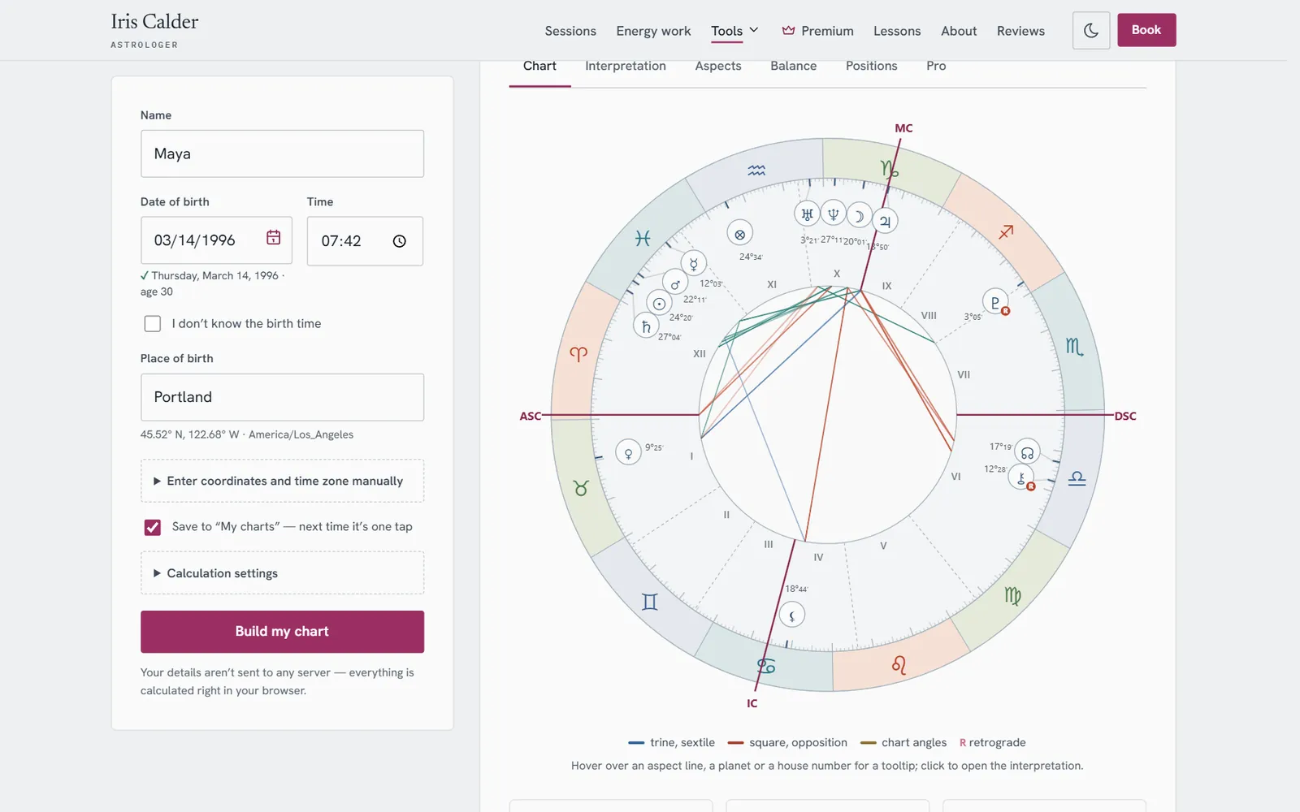This screenshot has width=1300, height=812.
Task: Click the Book button
Action: 1146,30
